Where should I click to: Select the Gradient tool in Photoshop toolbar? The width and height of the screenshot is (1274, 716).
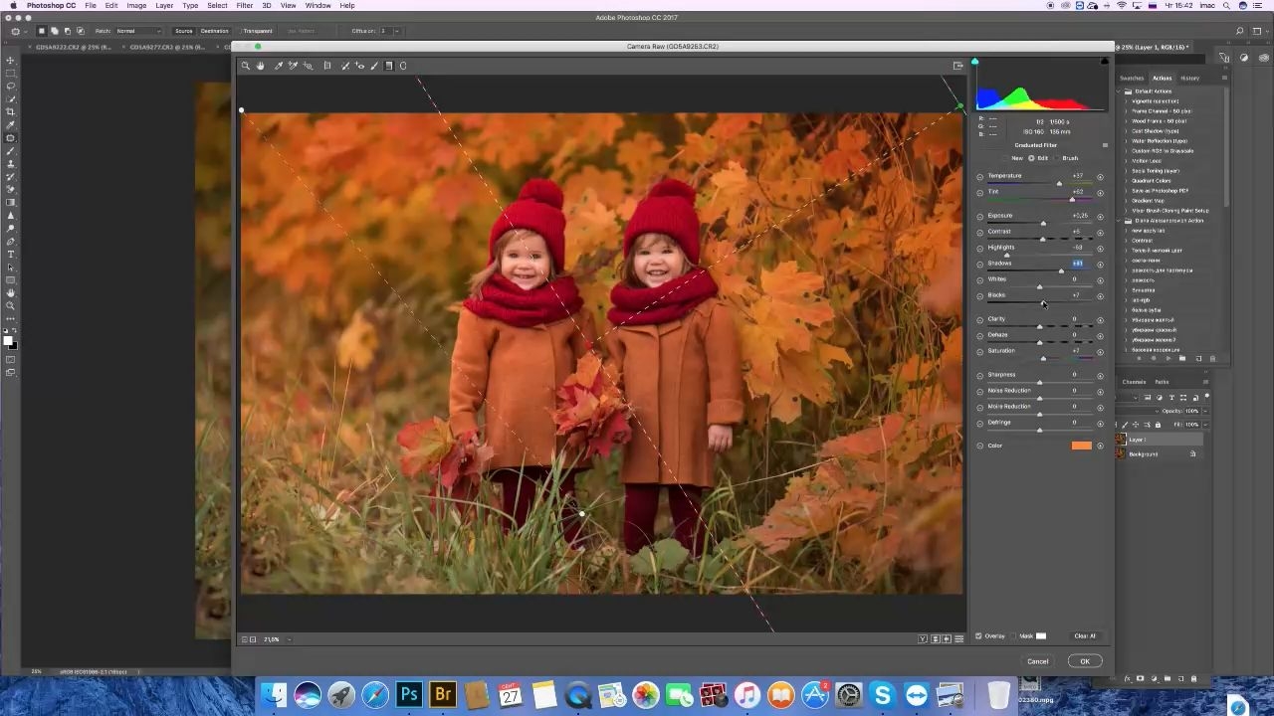(x=11, y=203)
